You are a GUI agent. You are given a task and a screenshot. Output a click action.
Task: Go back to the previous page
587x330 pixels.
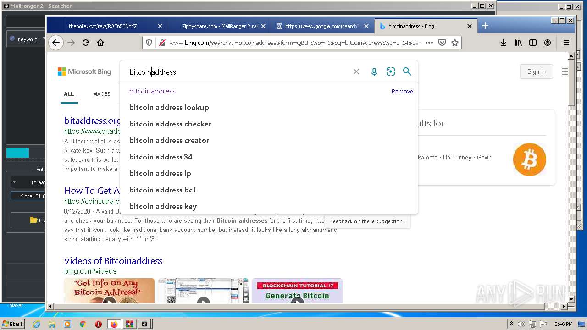pyautogui.click(x=55, y=43)
